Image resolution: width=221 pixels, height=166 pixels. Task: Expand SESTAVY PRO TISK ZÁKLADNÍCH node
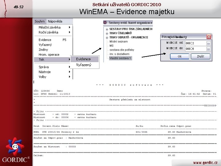(x=107, y=30)
